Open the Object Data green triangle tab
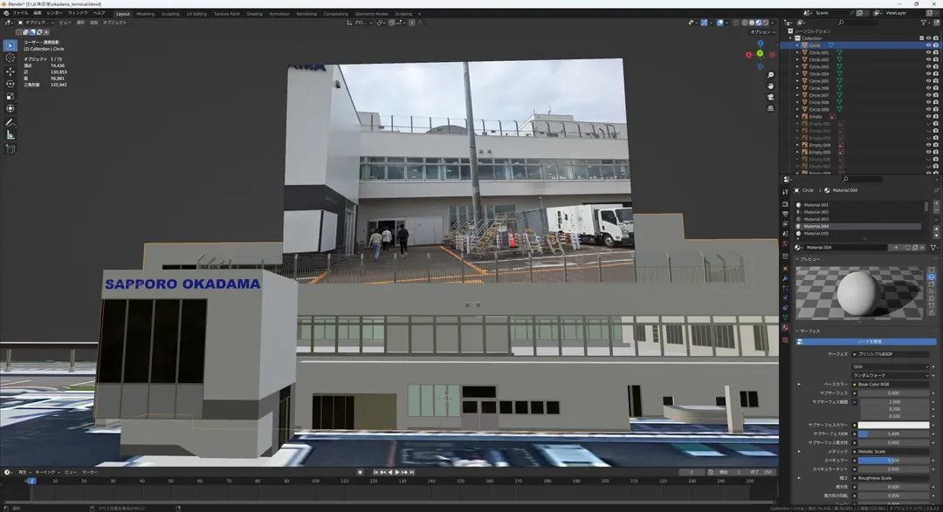Image resolution: width=943 pixels, height=512 pixels. (x=785, y=317)
